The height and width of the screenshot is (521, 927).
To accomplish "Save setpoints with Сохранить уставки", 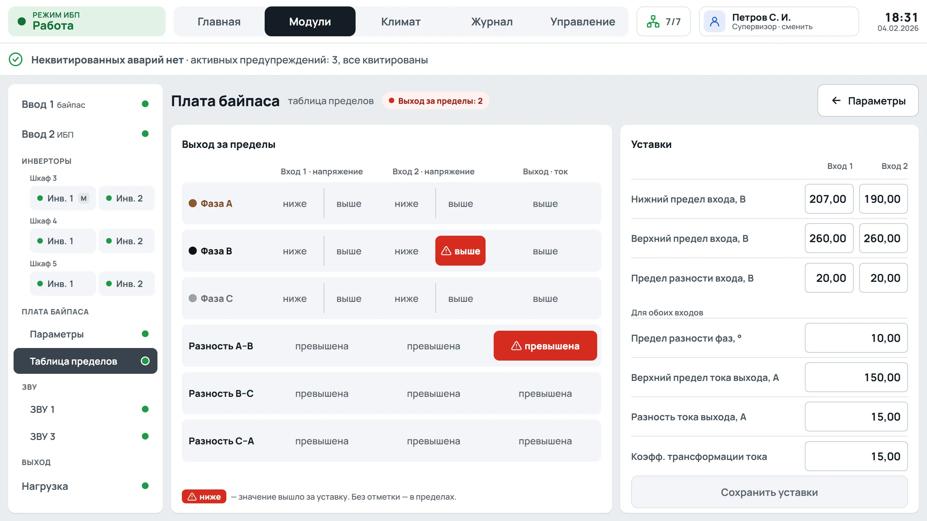I will point(769,492).
